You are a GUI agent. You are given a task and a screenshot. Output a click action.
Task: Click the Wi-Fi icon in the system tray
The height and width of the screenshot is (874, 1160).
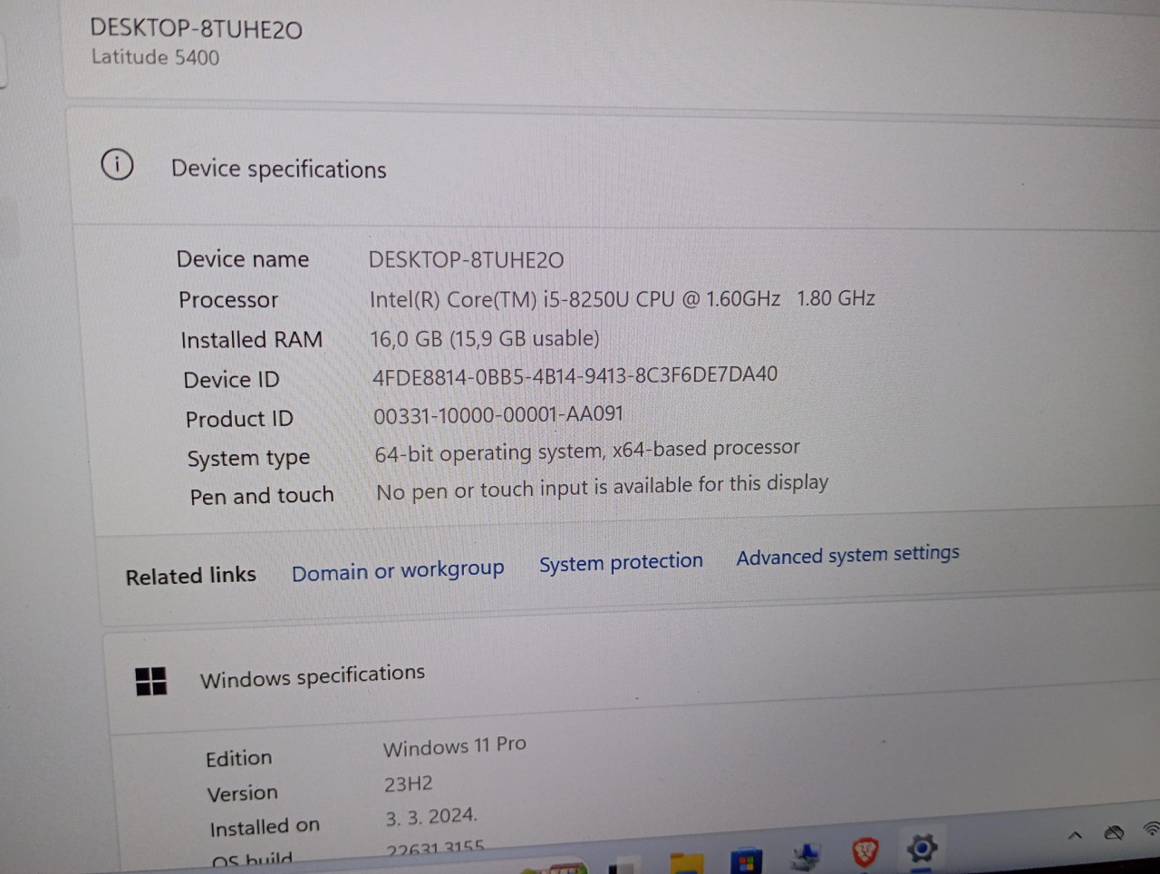point(1152,828)
